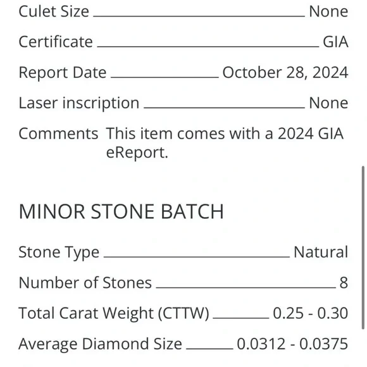
Task: Select the stone count value 8
Action: [344, 283]
